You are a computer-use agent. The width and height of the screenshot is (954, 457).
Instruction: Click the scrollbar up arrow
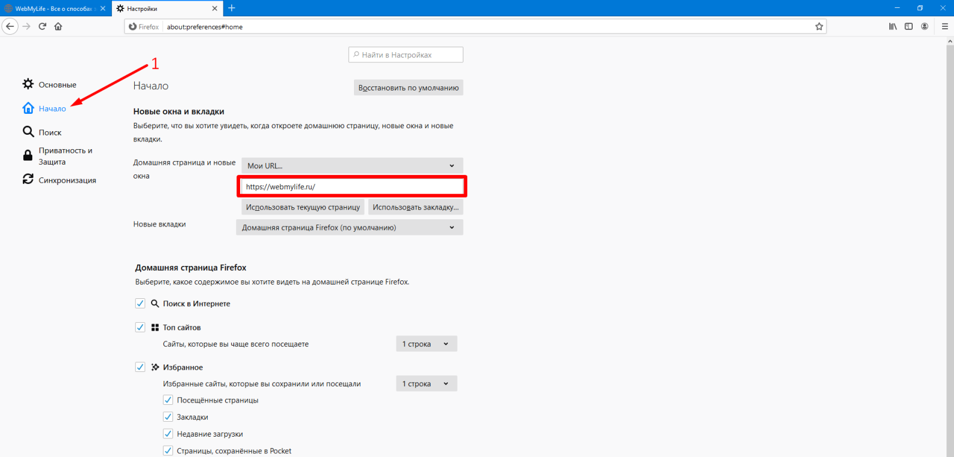[950, 42]
